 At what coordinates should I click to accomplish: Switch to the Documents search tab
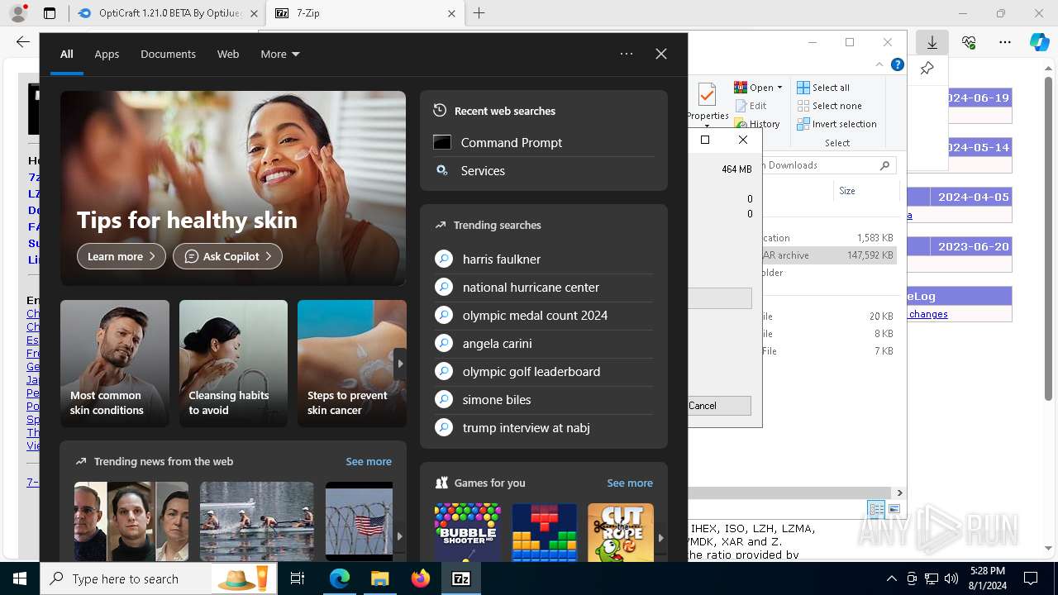click(168, 54)
